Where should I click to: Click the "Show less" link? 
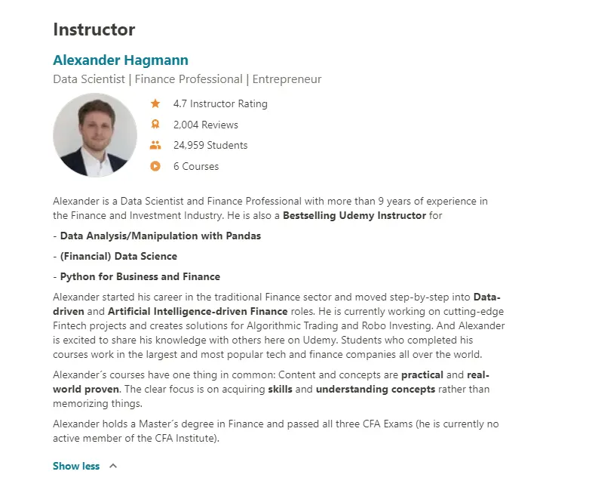pos(76,466)
